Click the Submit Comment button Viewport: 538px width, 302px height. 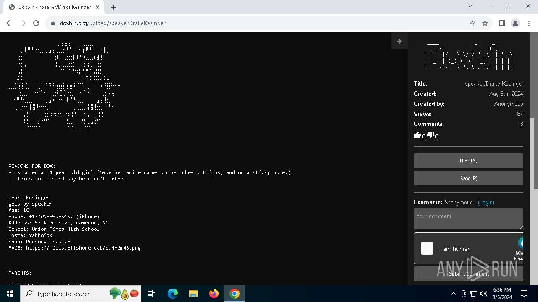click(469, 274)
